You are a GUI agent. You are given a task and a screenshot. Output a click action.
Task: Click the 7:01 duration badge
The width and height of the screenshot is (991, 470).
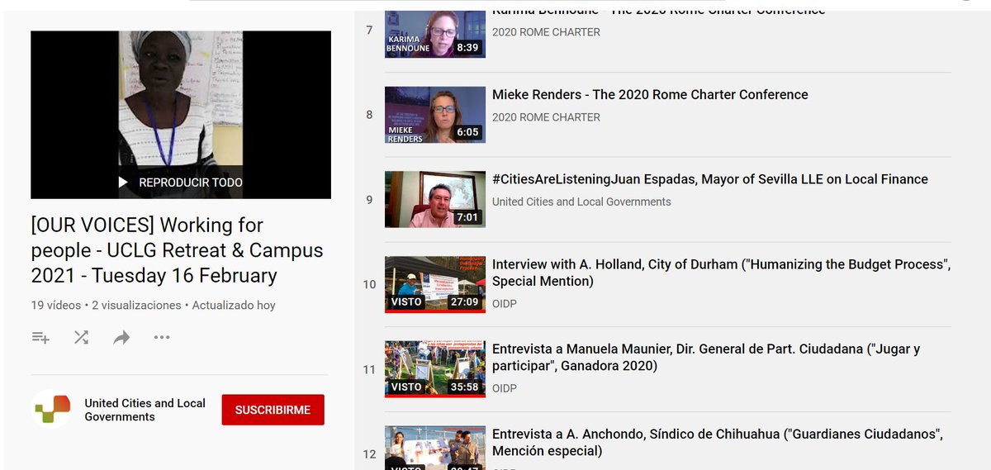[467, 217]
